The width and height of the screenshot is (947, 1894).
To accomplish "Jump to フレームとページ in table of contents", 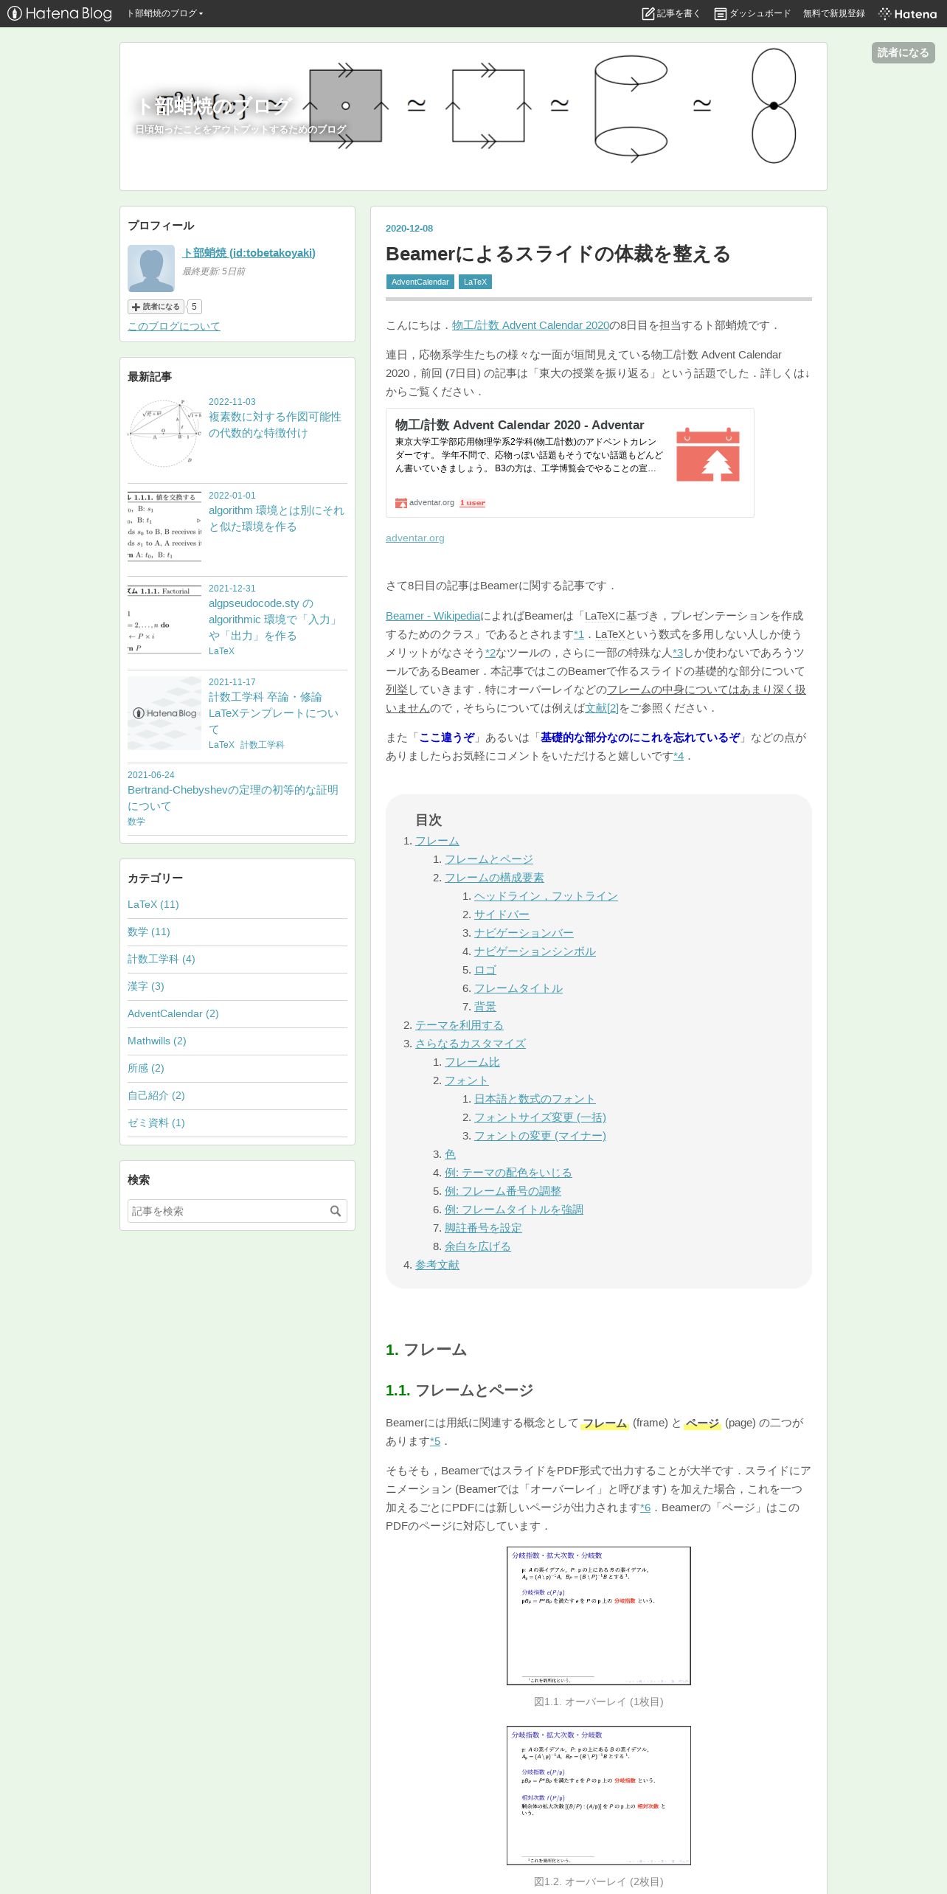I will tap(489, 859).
